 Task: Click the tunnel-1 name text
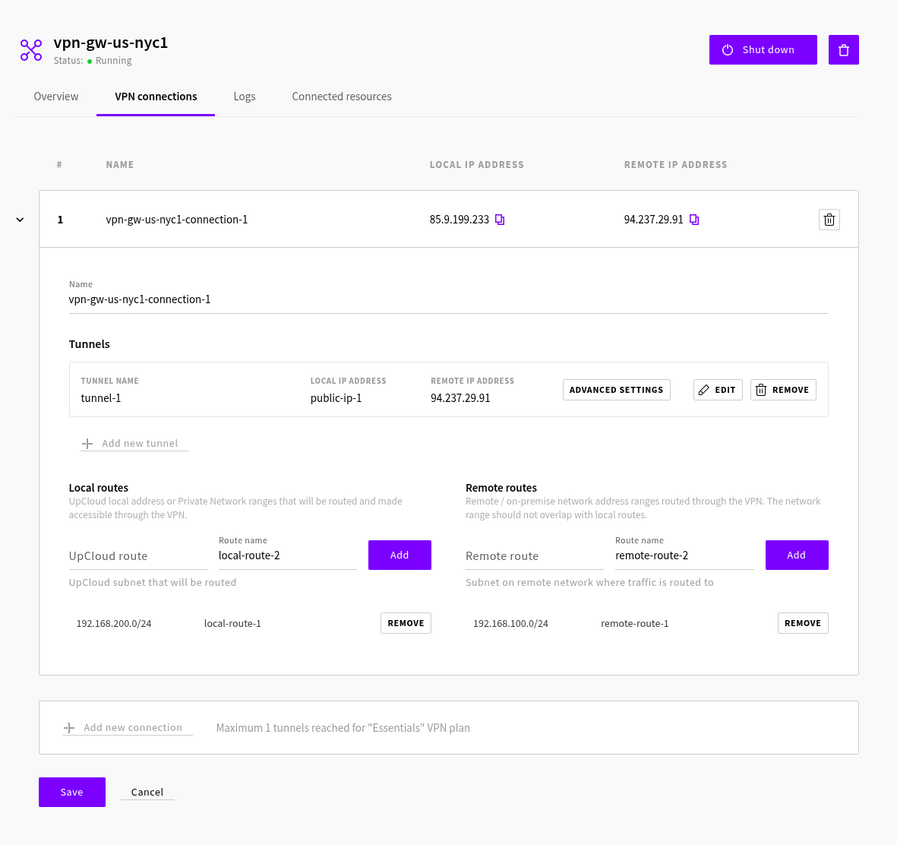[101, 398]
